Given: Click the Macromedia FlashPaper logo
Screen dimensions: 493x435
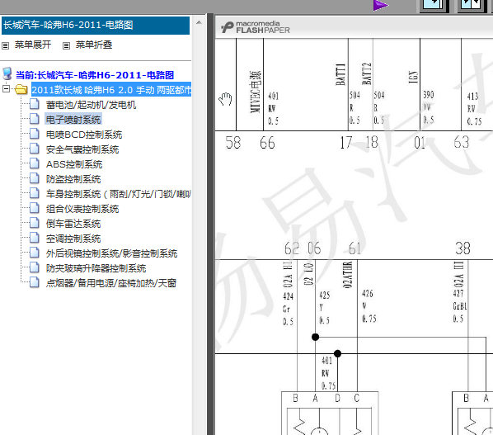Looking at the screenshot, I should (x=255, y=27).
